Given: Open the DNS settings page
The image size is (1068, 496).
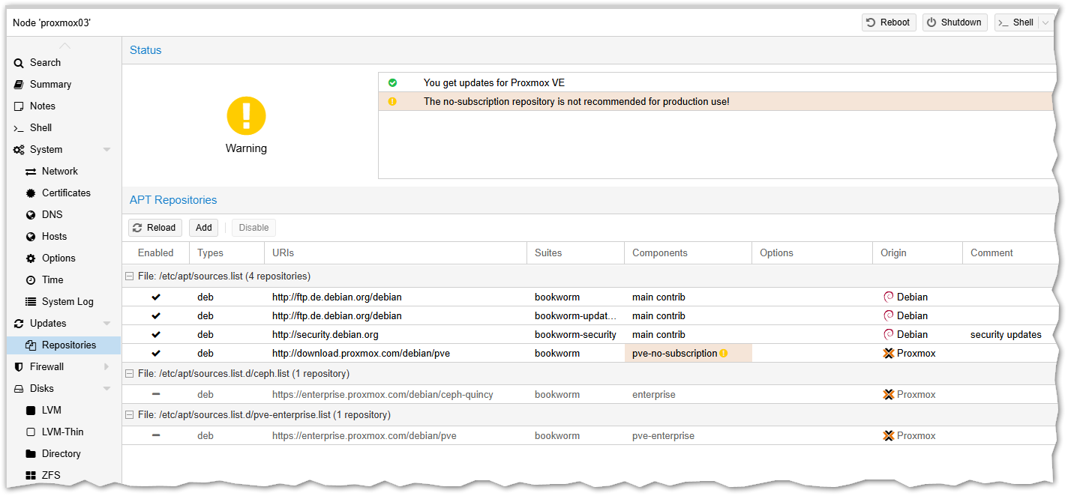Looking at the screenshot, I should (x=52, y=215).
